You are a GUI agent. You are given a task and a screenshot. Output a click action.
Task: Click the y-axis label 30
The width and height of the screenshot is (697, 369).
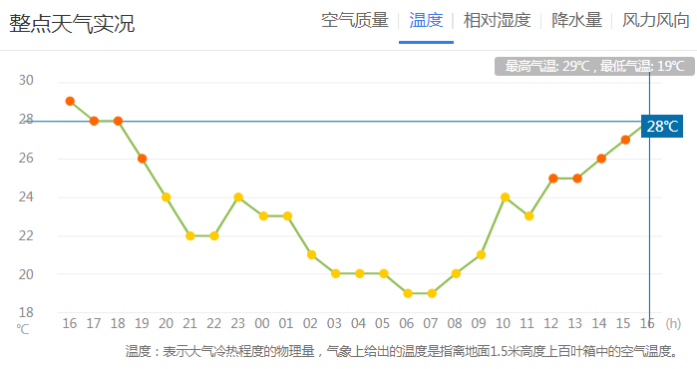[x=26, y=81]
